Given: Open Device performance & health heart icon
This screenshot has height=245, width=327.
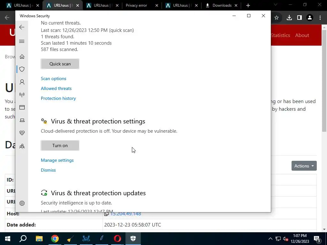Looking at the screenshot, I should 22,133.
